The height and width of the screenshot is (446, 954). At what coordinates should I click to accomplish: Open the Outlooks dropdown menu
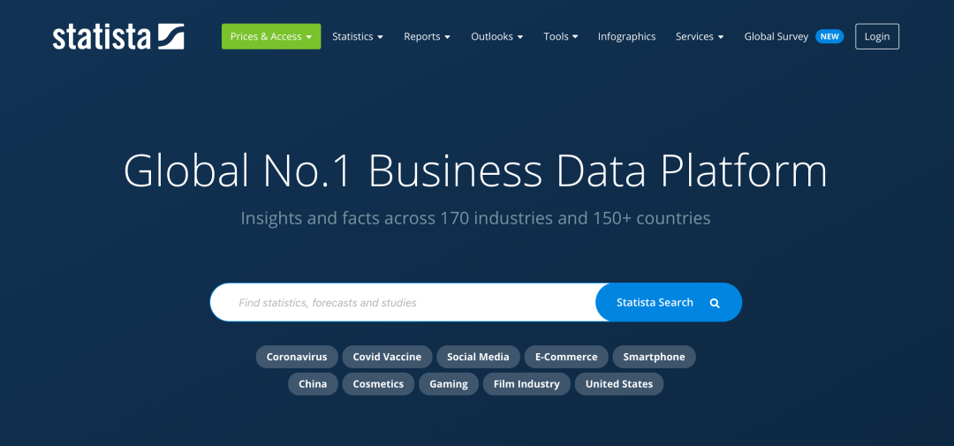497,36
